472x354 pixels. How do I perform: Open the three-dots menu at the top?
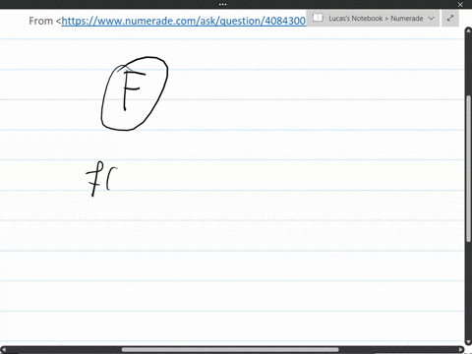point(222,4)
